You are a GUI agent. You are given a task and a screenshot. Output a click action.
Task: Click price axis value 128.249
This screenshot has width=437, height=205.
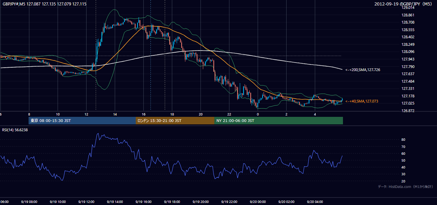408,44
